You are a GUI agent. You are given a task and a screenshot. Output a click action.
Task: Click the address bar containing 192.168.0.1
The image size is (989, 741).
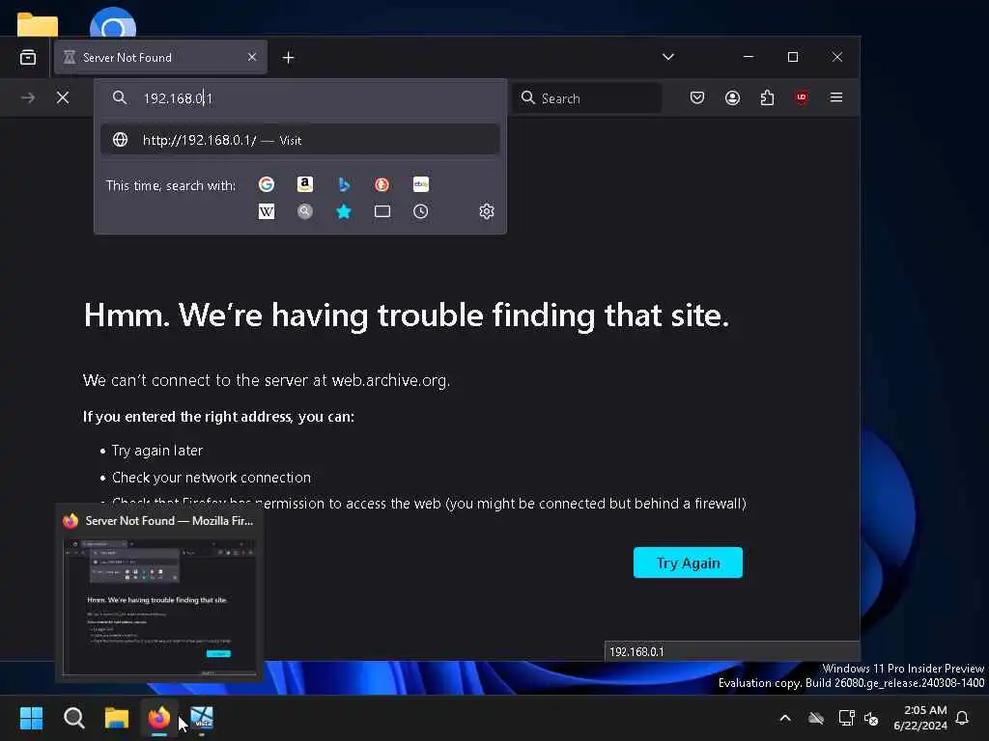300,98
